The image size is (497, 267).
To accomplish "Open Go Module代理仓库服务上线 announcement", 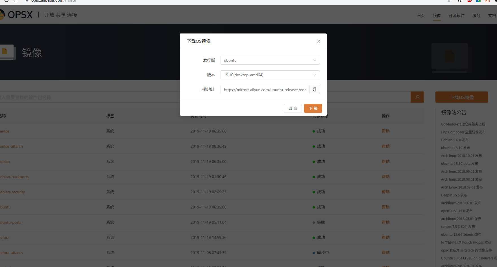I will coord(463,124).
